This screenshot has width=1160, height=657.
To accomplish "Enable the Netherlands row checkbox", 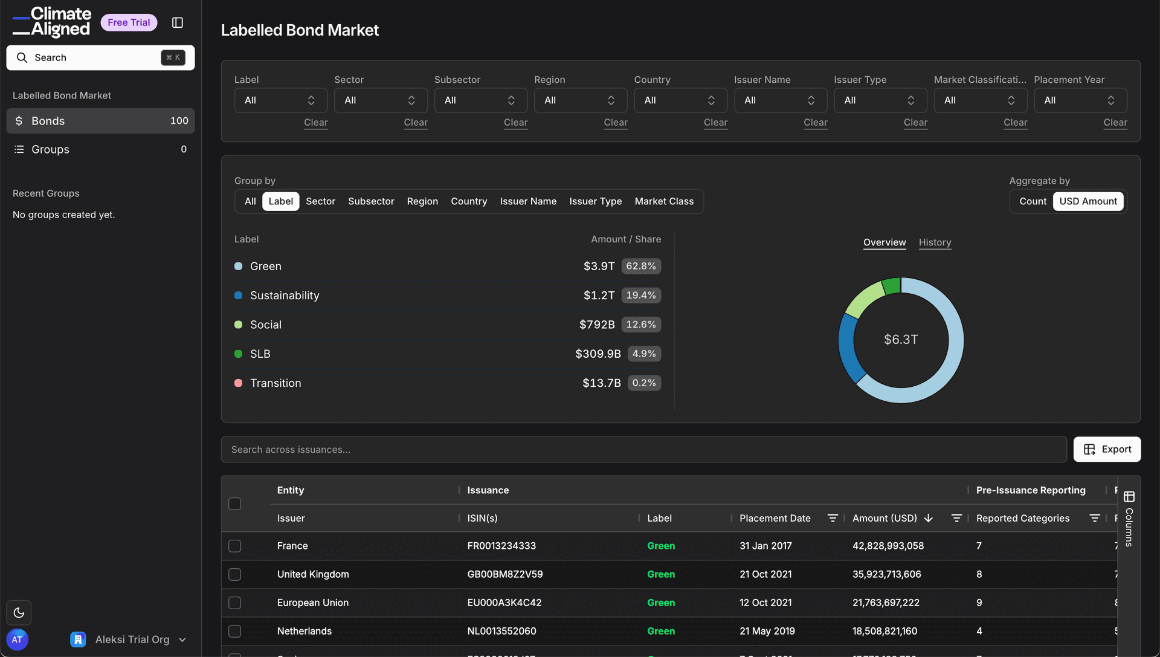I will pos(235,631).
